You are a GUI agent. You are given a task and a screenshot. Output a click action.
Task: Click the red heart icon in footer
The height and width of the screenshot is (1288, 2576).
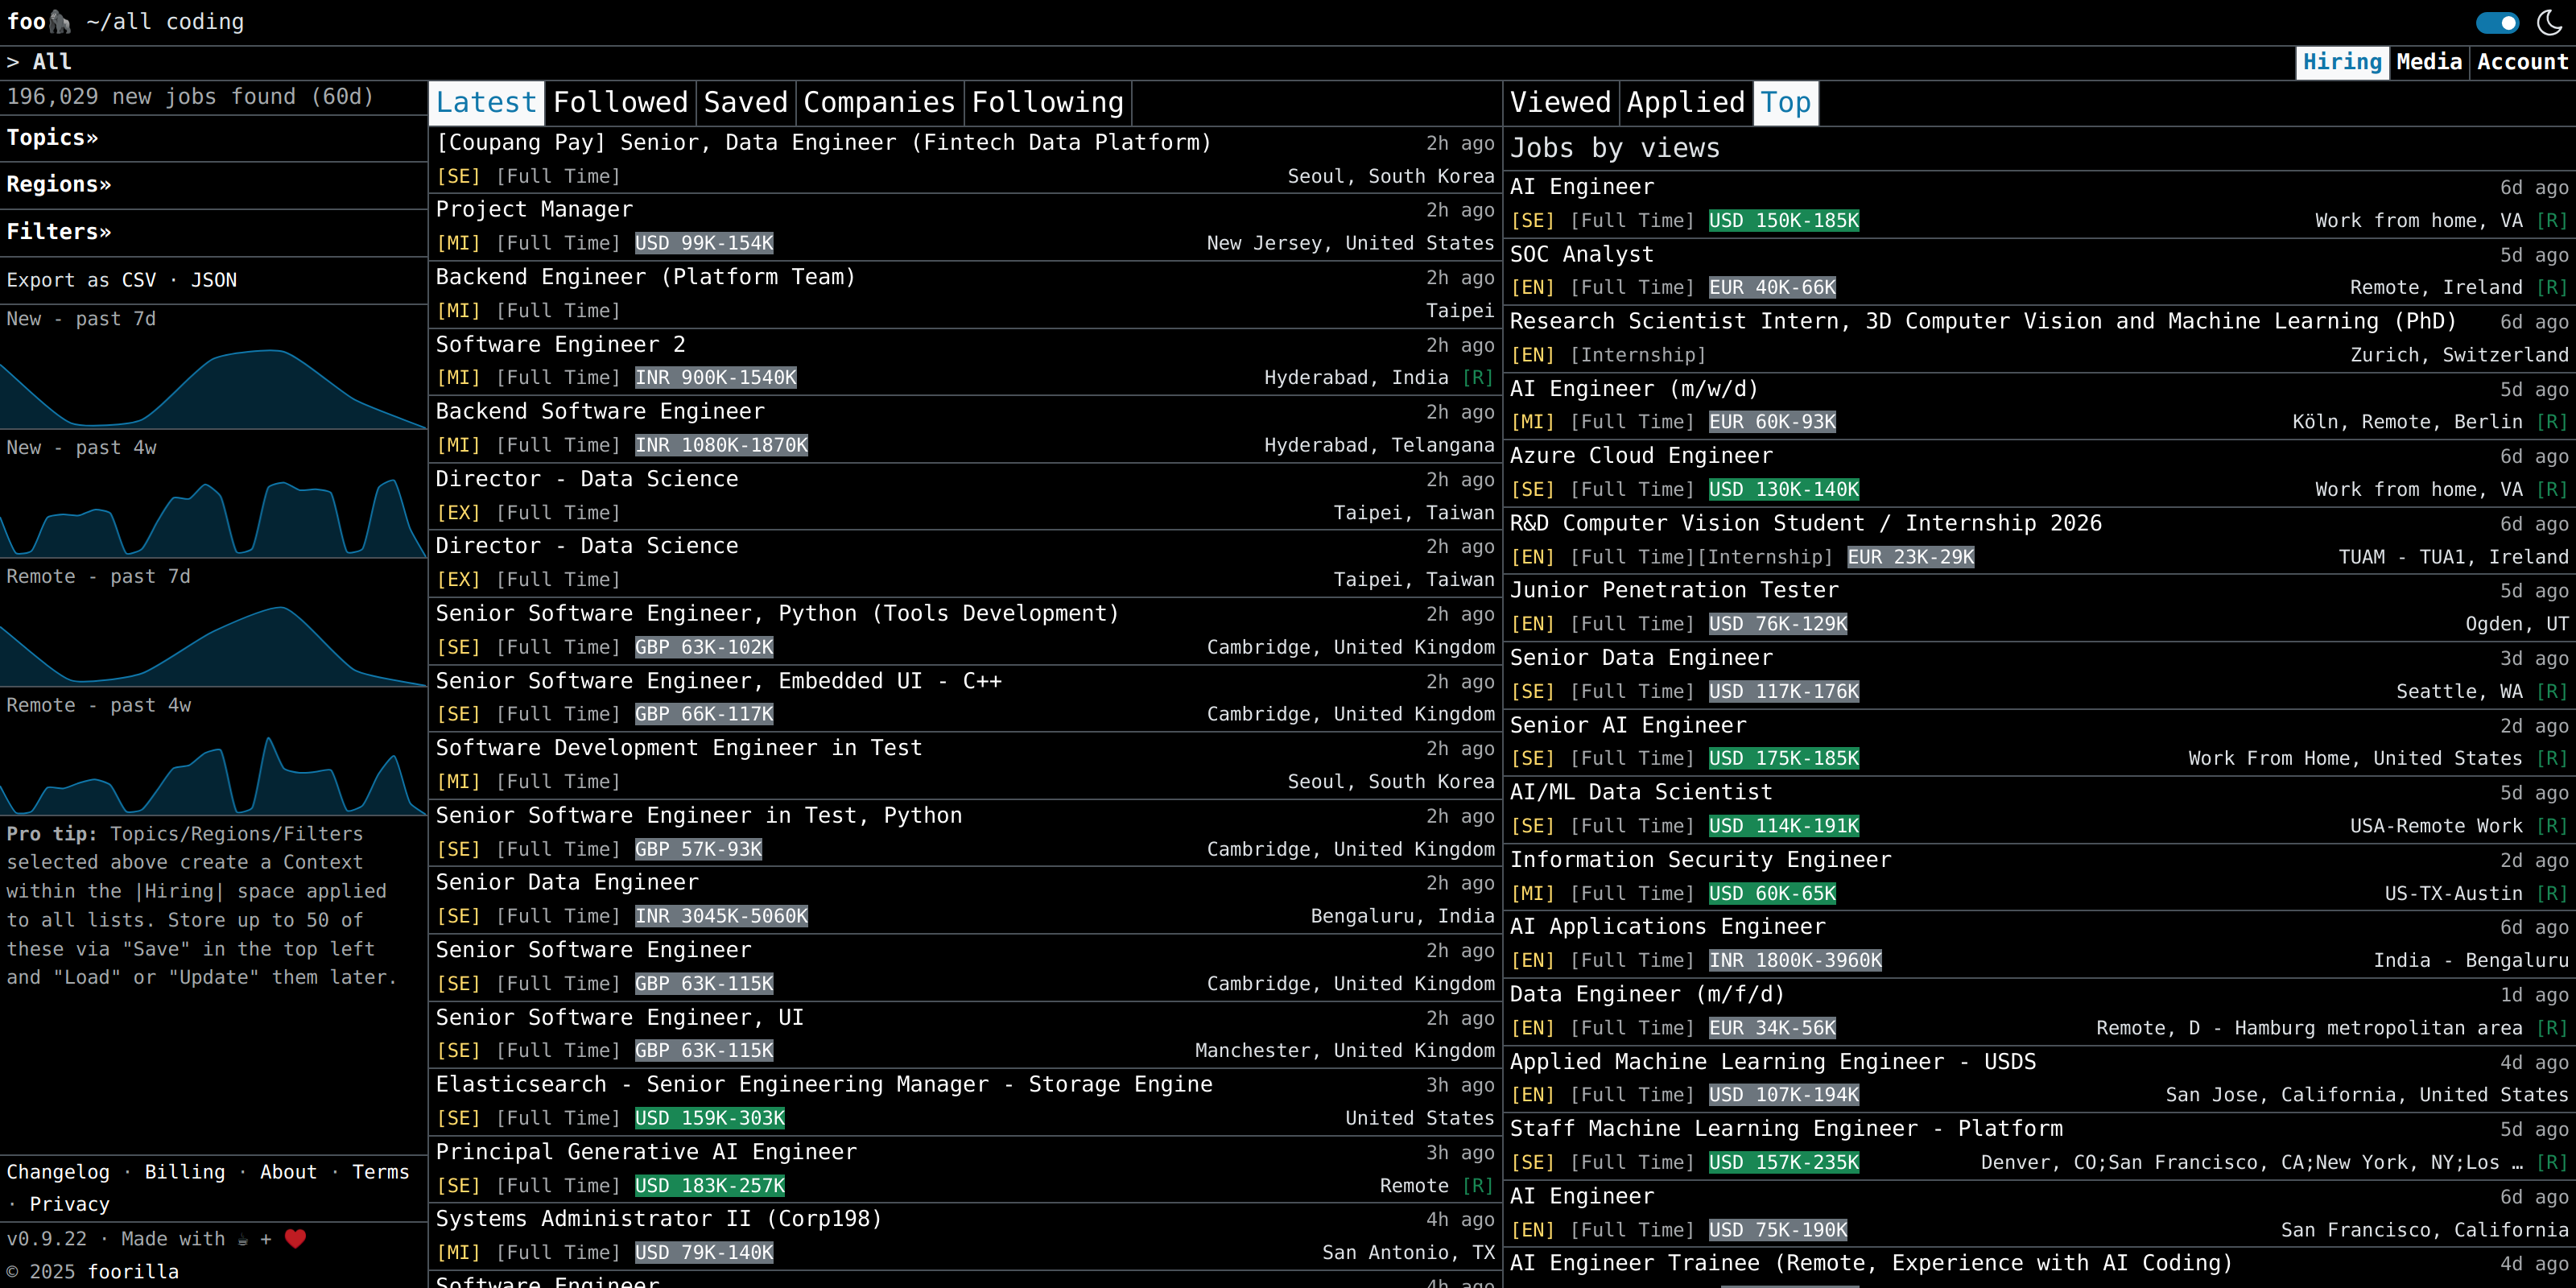coord(295,1238)
